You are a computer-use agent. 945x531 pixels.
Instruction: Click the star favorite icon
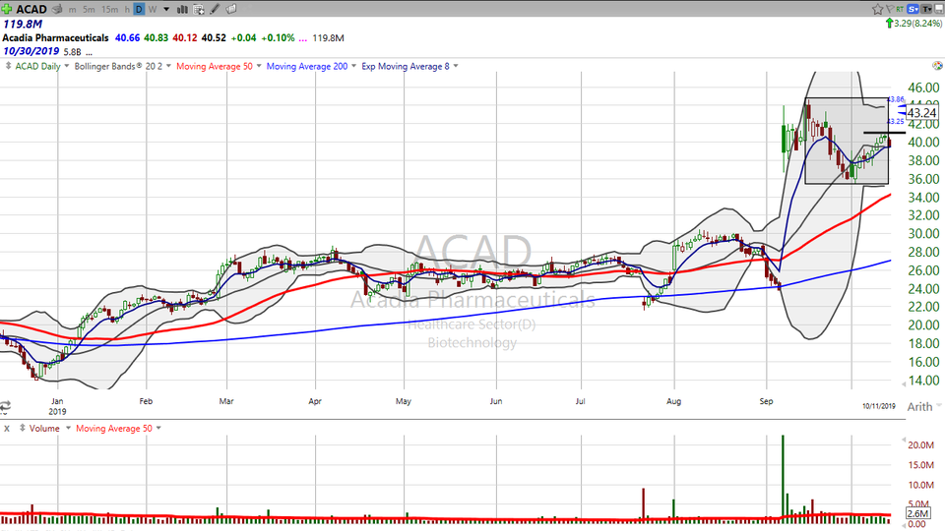click(x=877, y=9)
